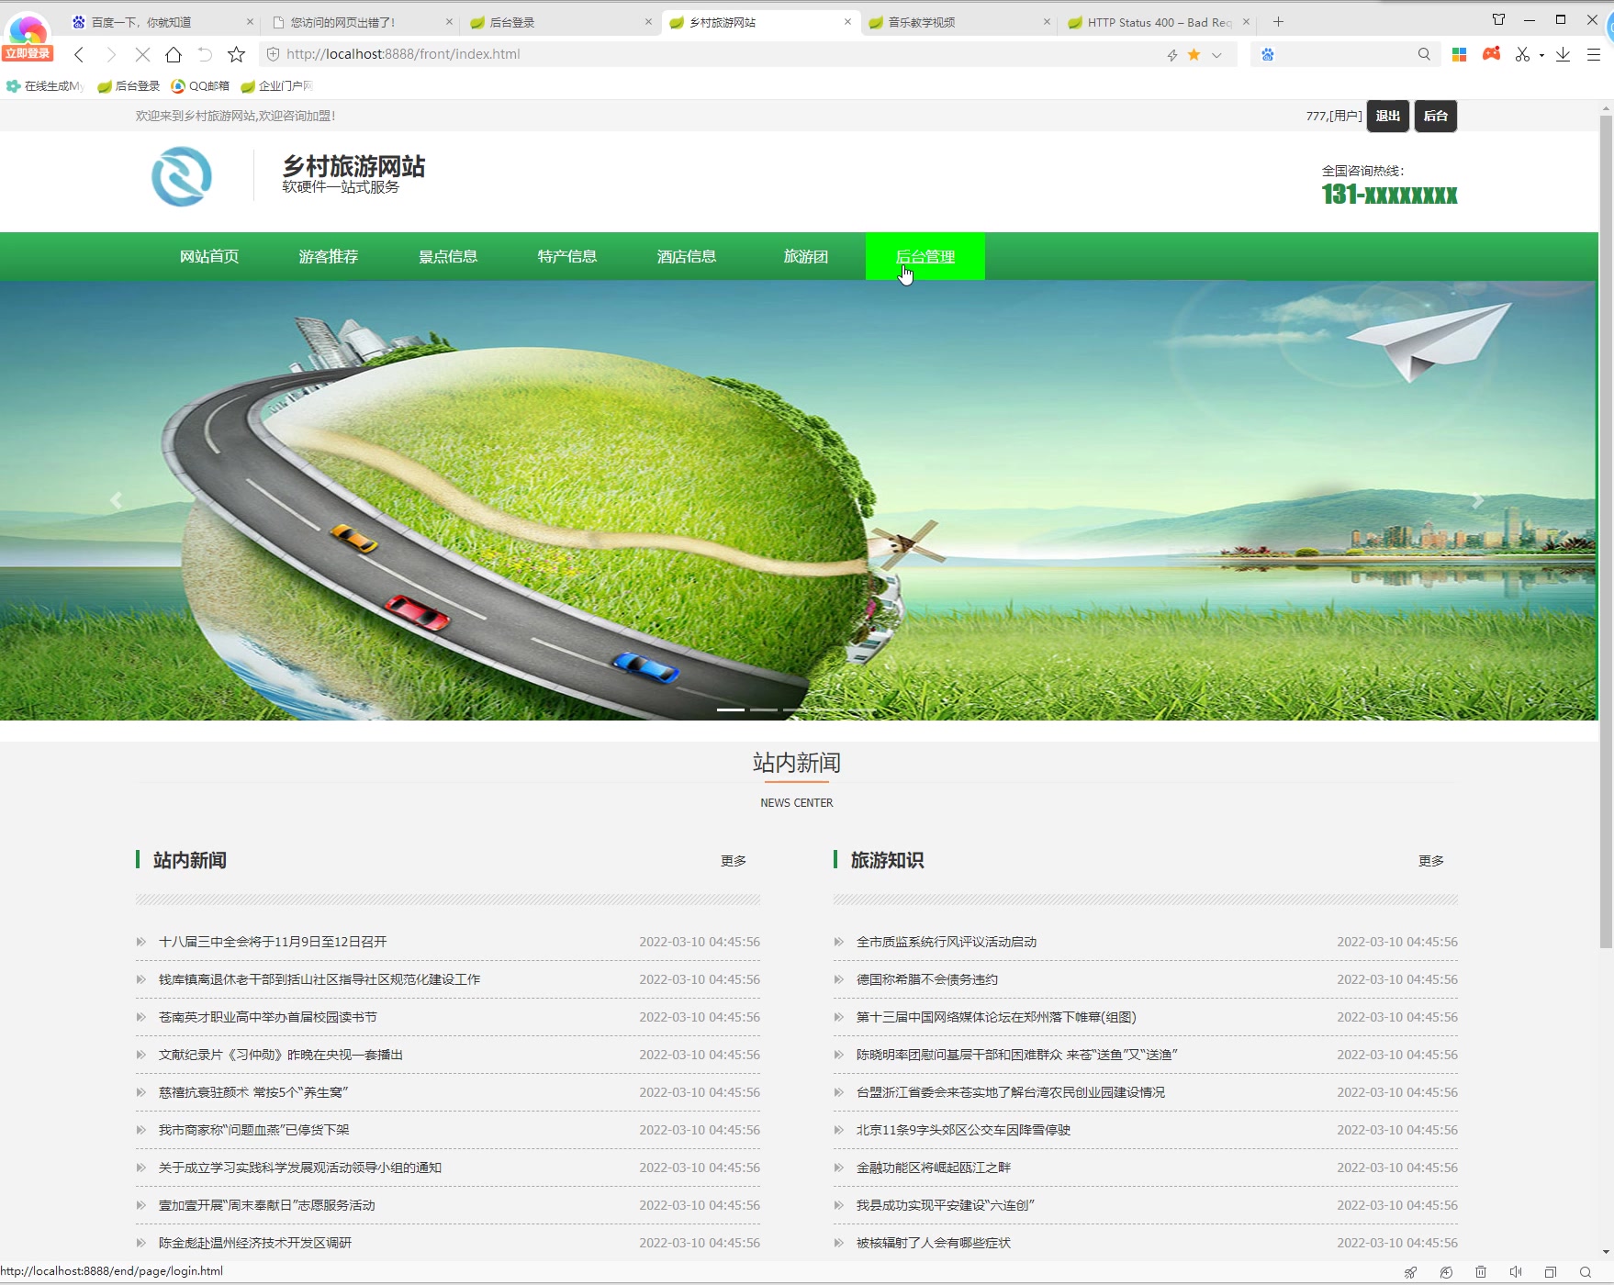
Task: Open 网站首页 in navigation menu
Action: tap(209, 257)
